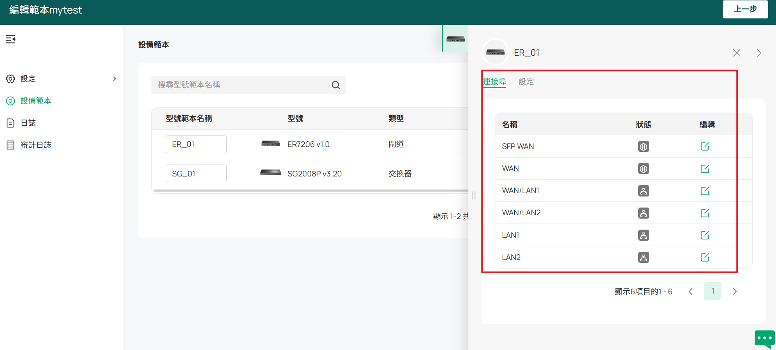
Task: Click the device tab thumbnail above panel
Action: click(455, 38)
